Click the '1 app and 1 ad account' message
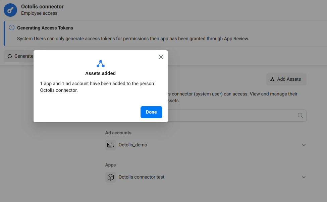This screenshot has width=327, height=202. (x=97, y=87)
